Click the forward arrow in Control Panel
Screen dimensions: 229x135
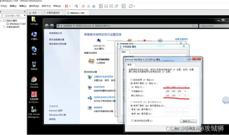click(x=52, y=26)
